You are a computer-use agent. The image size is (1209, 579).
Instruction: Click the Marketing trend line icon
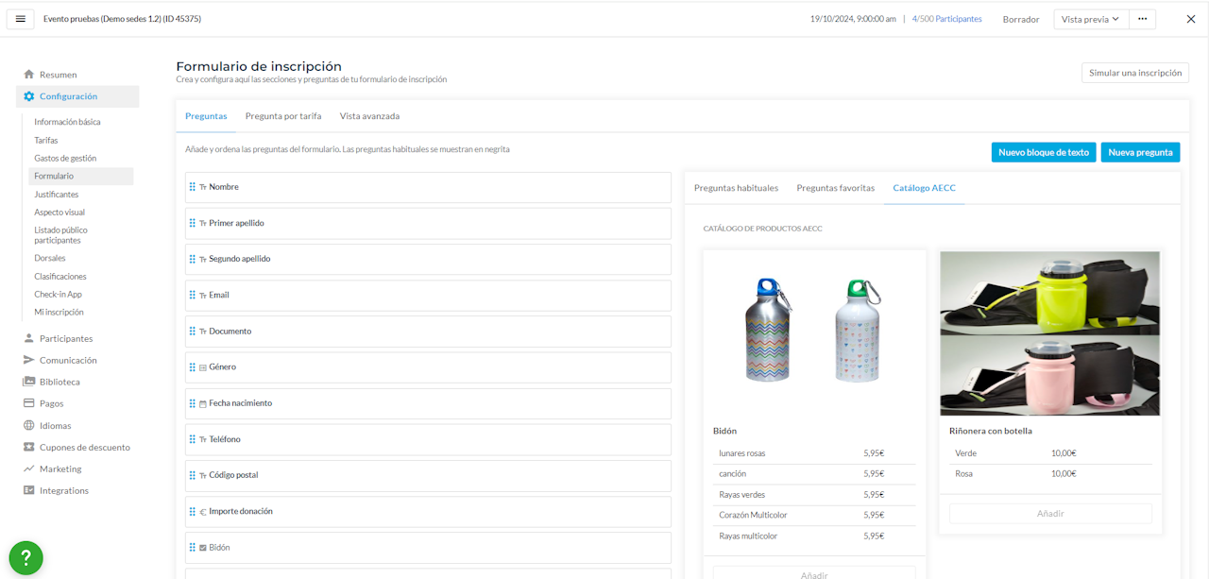click(x=29, y=468)
